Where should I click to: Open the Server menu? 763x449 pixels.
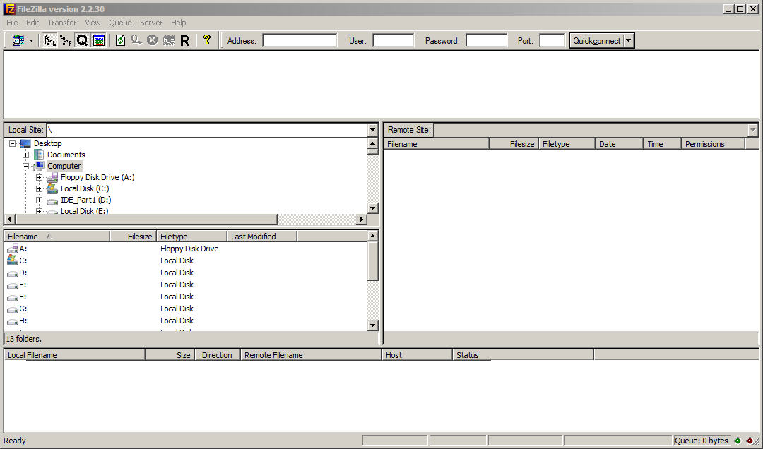click(151, 23)
